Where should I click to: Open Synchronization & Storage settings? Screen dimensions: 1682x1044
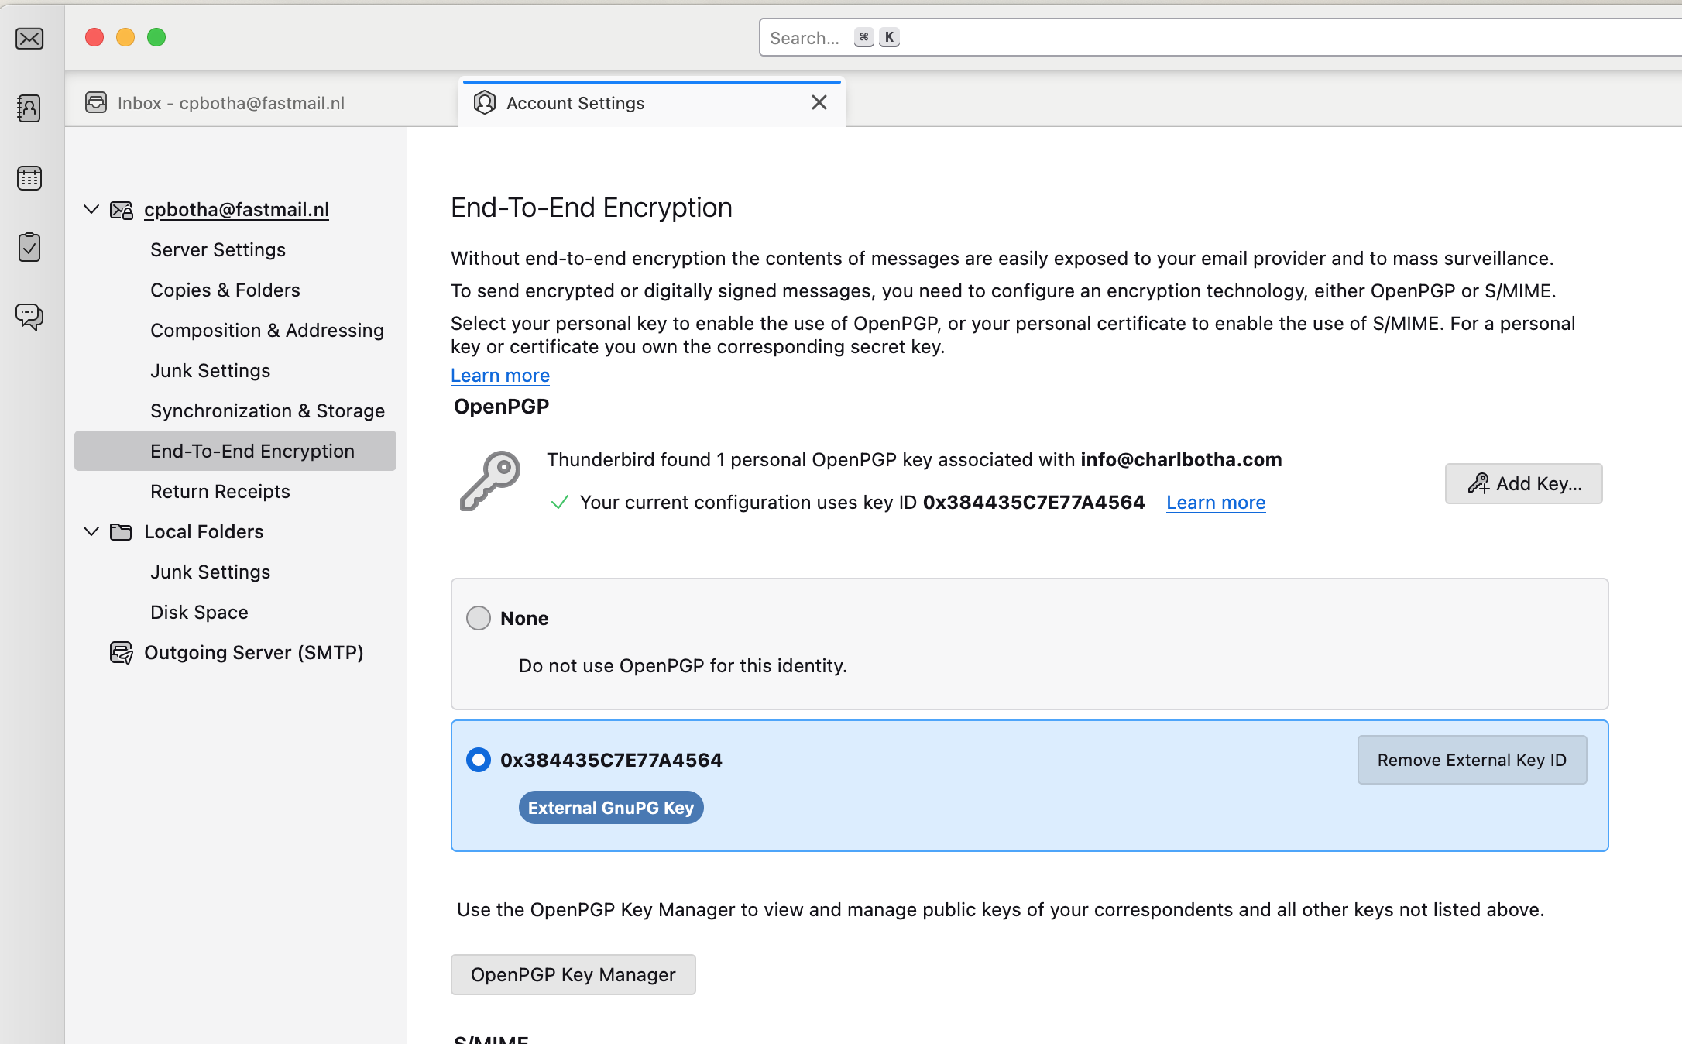coord(267,411)
